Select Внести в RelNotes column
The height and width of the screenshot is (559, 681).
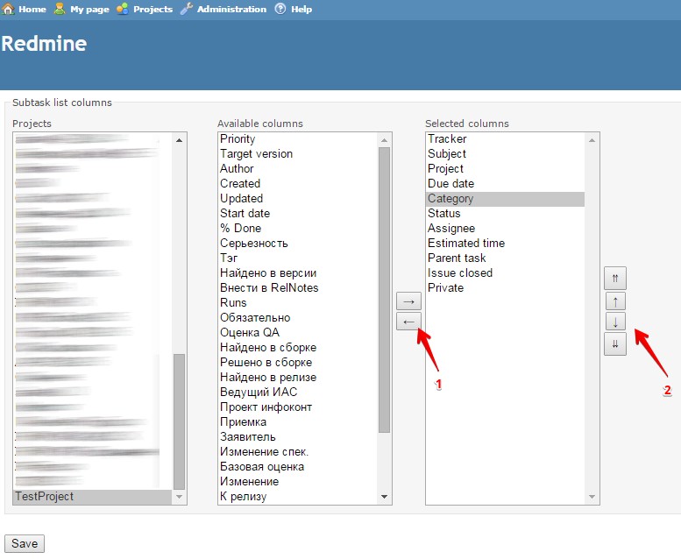pos(298,287)
